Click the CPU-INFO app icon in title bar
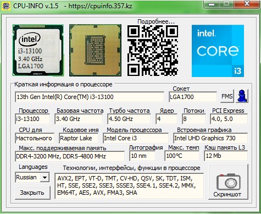The image size is (261, 214). pyautogui.click(x=6, y=6)
